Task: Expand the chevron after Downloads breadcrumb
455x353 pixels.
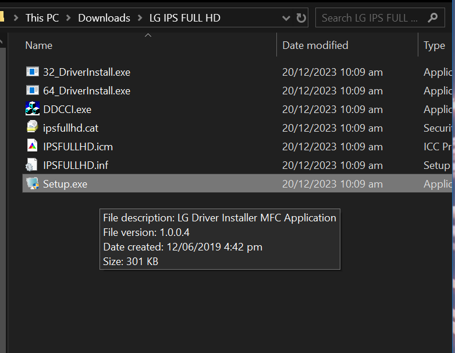Action: pos(140,18)
